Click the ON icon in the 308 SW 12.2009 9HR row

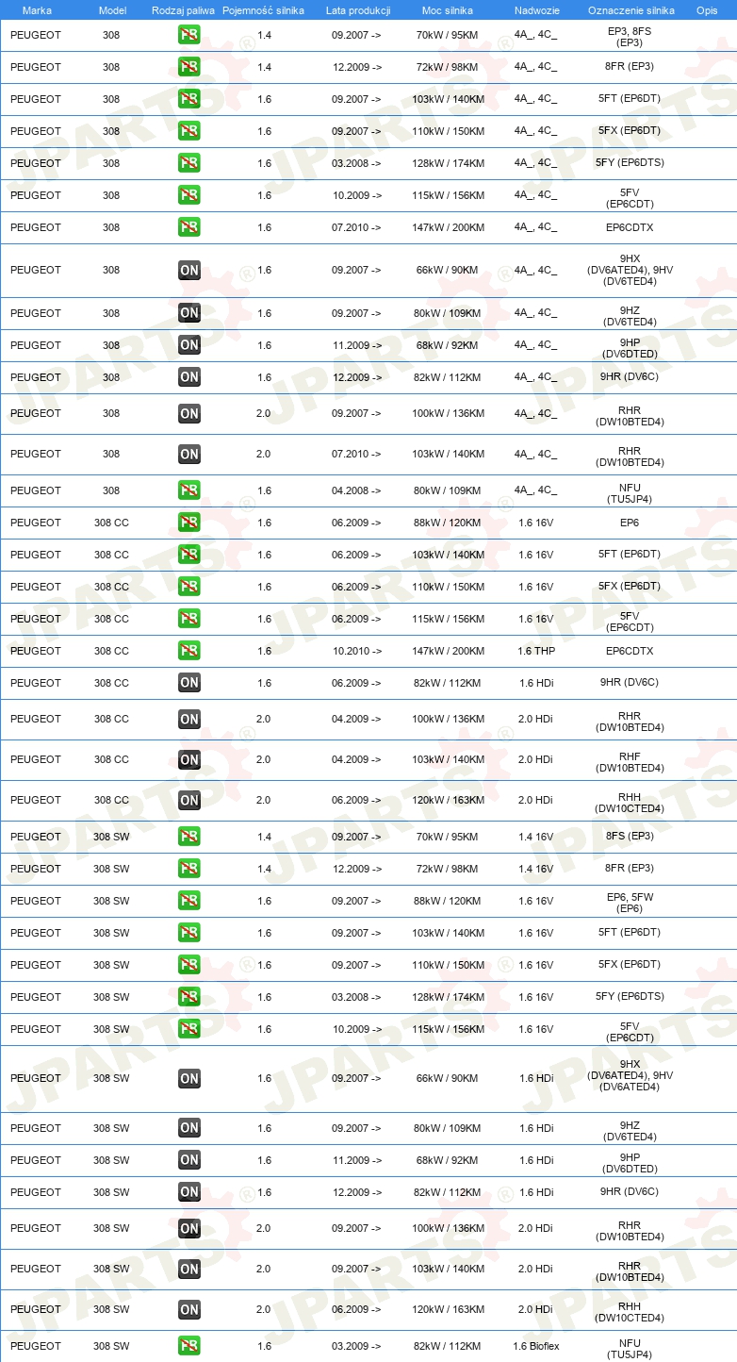pos(189,1192)
